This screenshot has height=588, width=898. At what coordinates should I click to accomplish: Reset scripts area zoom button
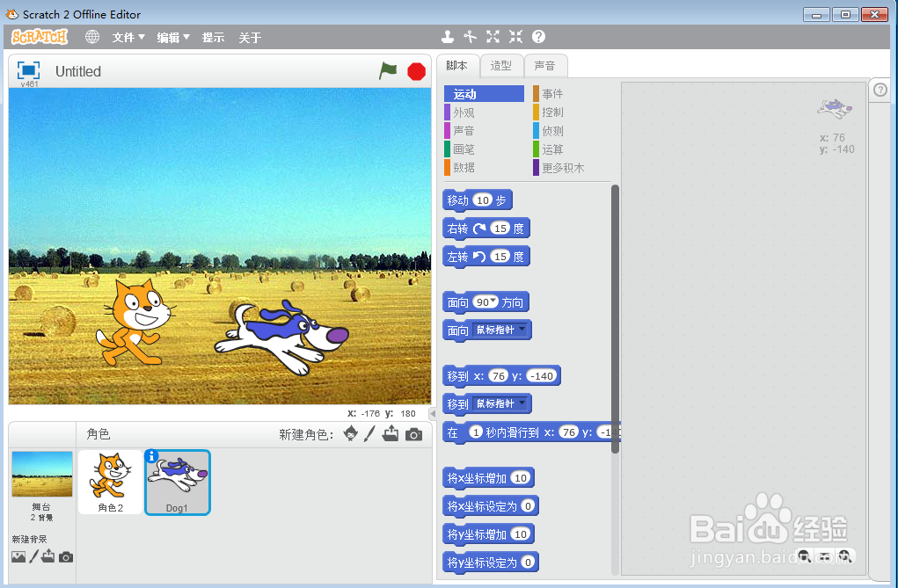click(x=824, y=556)
